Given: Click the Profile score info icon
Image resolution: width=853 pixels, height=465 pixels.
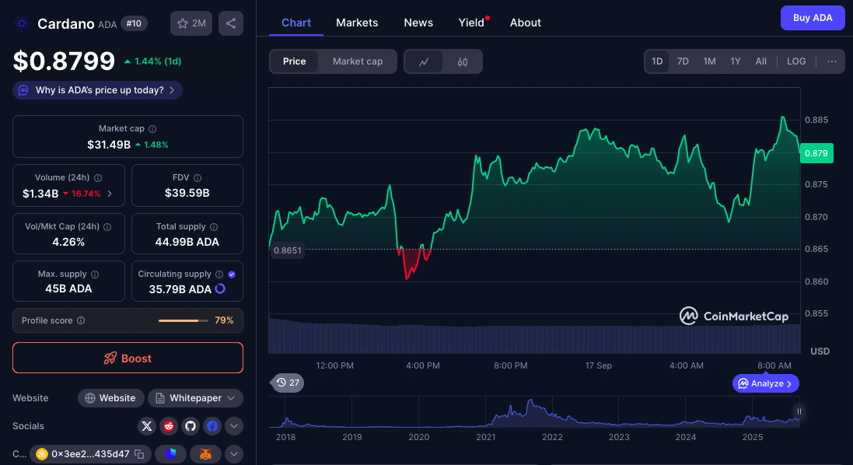Looking at the screenshot, I should pyautogui.click(x=81, y=320).
